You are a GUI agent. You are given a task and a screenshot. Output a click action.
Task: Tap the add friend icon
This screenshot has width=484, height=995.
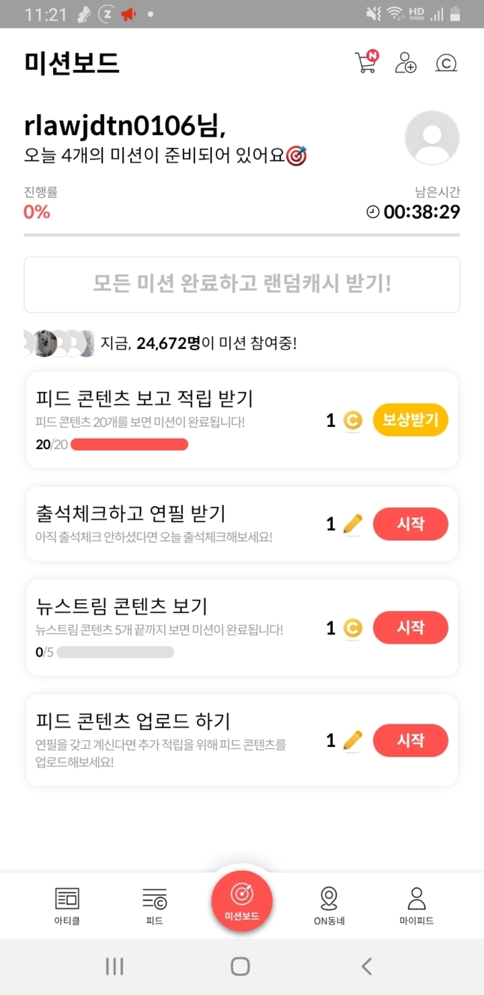405,62
